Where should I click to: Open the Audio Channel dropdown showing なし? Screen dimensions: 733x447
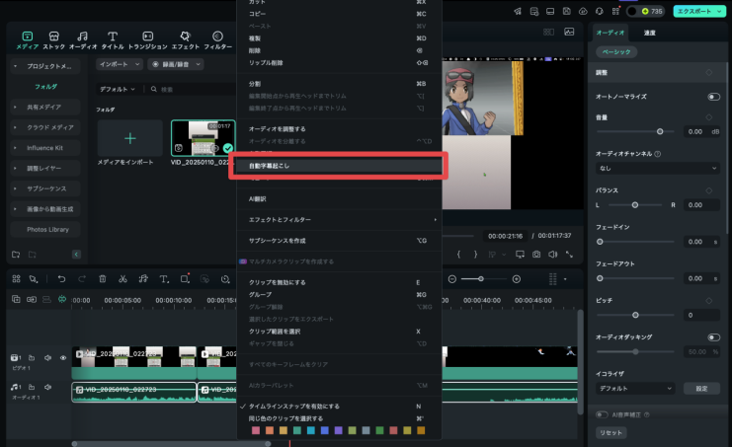[658, 169]
